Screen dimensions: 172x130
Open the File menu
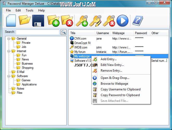(8, 10)
